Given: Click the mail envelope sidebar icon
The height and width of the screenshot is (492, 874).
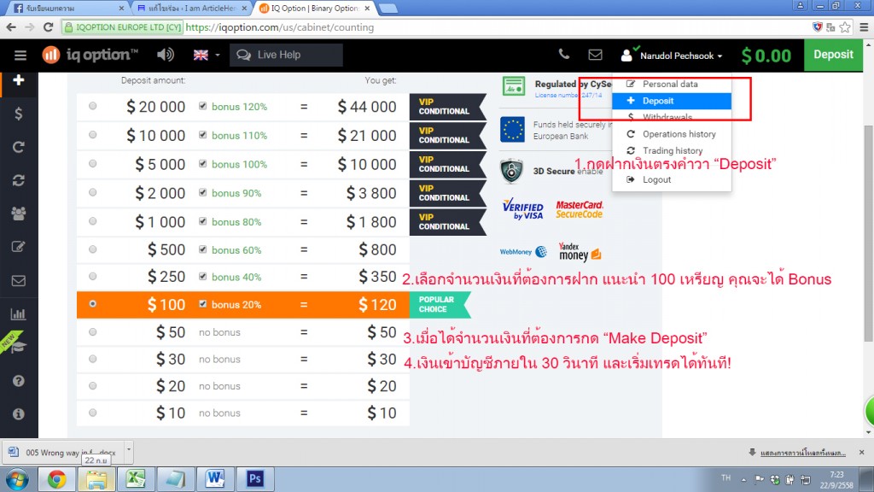Looking at the screenshot, I should tap(19, 280).
